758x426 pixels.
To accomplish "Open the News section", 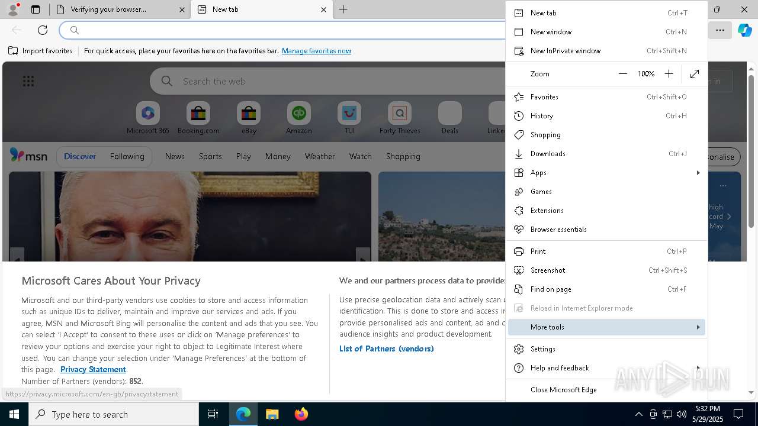I will pos(175,156).
